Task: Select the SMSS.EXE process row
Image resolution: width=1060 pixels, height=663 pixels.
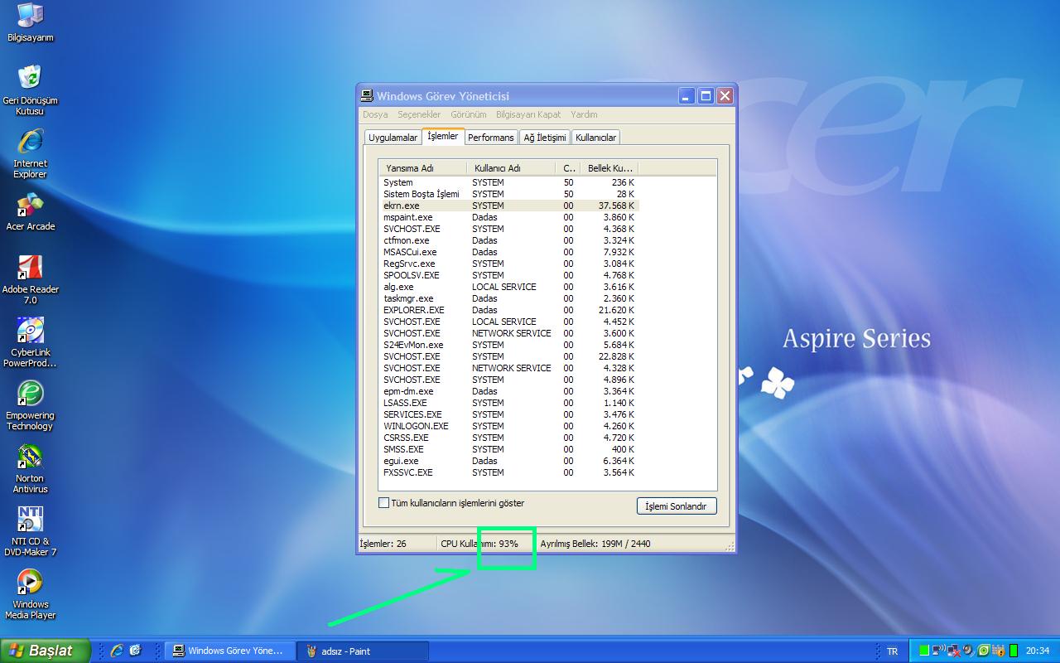Action: [x=509, y=449]
